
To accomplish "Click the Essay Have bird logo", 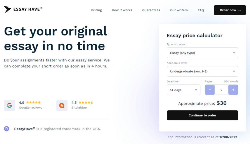I will pyautogui.click(x=7, y=9).
